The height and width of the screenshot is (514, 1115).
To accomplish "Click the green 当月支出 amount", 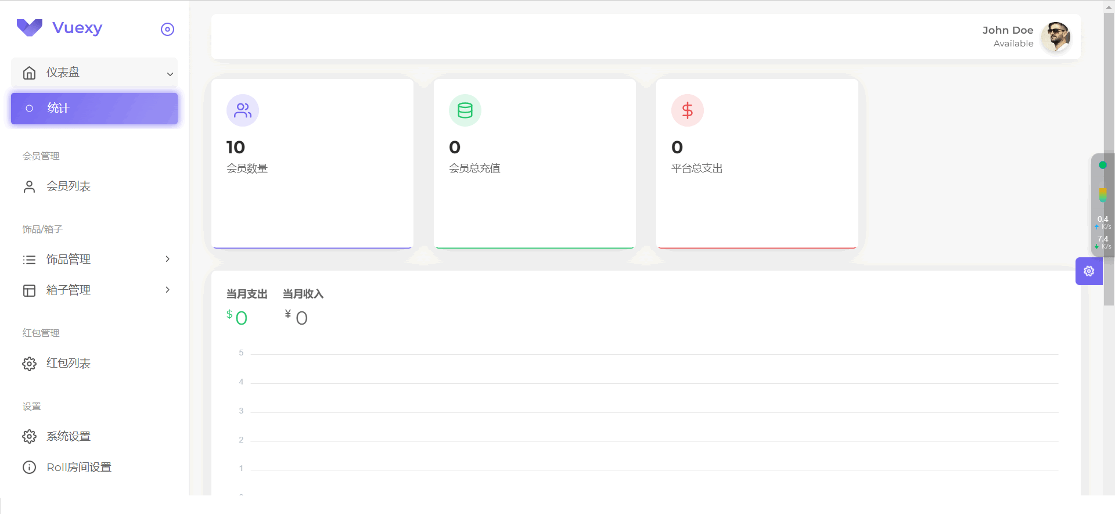I will pyautogui.click(x=237, y=317).
